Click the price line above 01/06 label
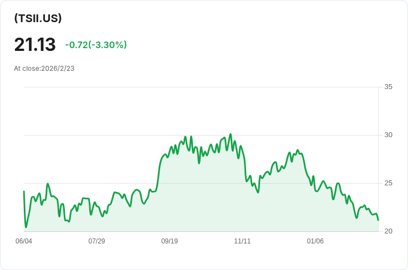Image resolution: width=408 pixels, height=270 pixels. coord(315,189)
